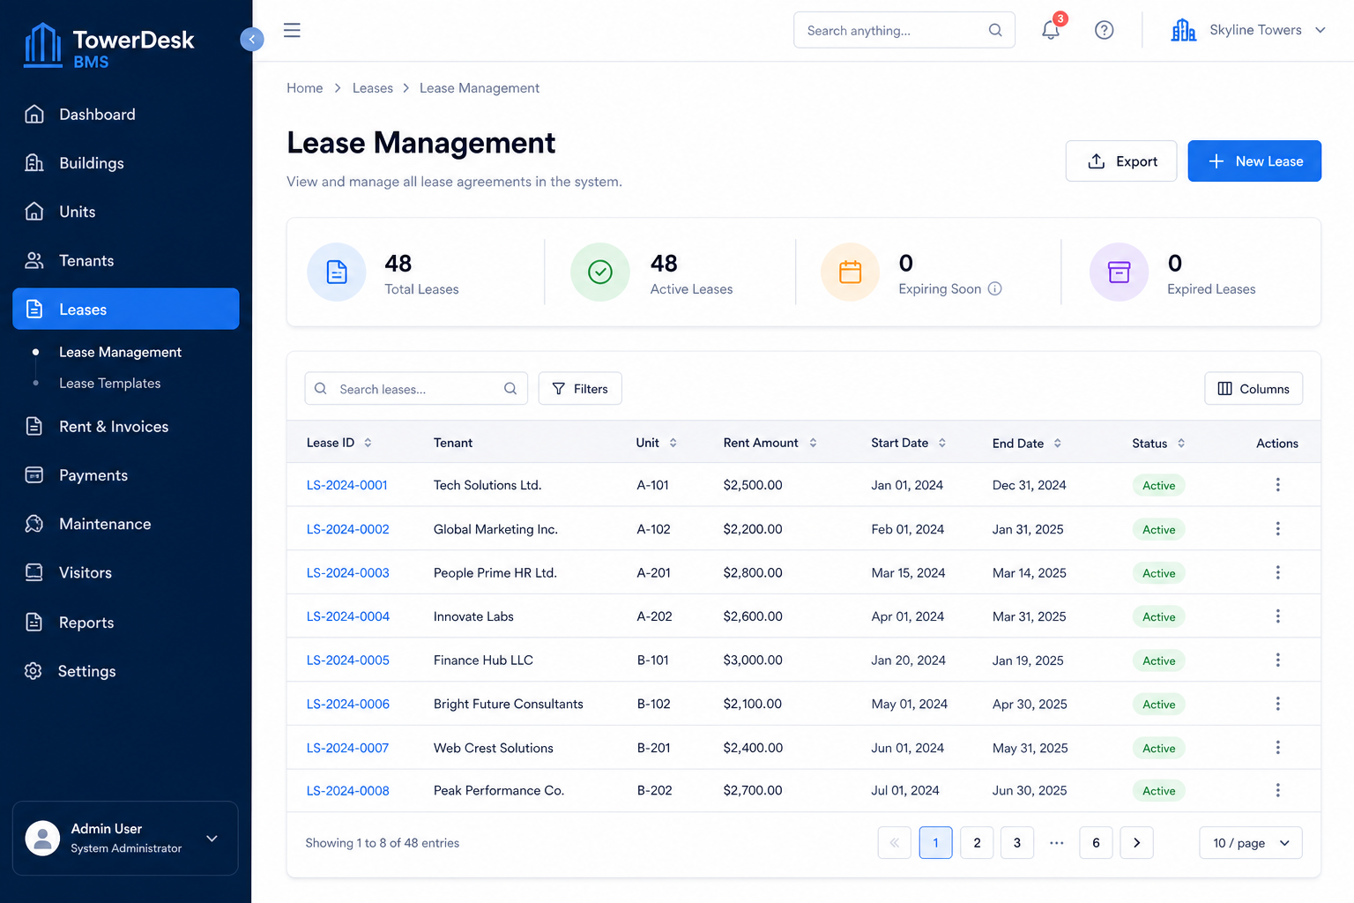
Task: Click the Expiring Soon calendar icon
Action: pos(851,272)
